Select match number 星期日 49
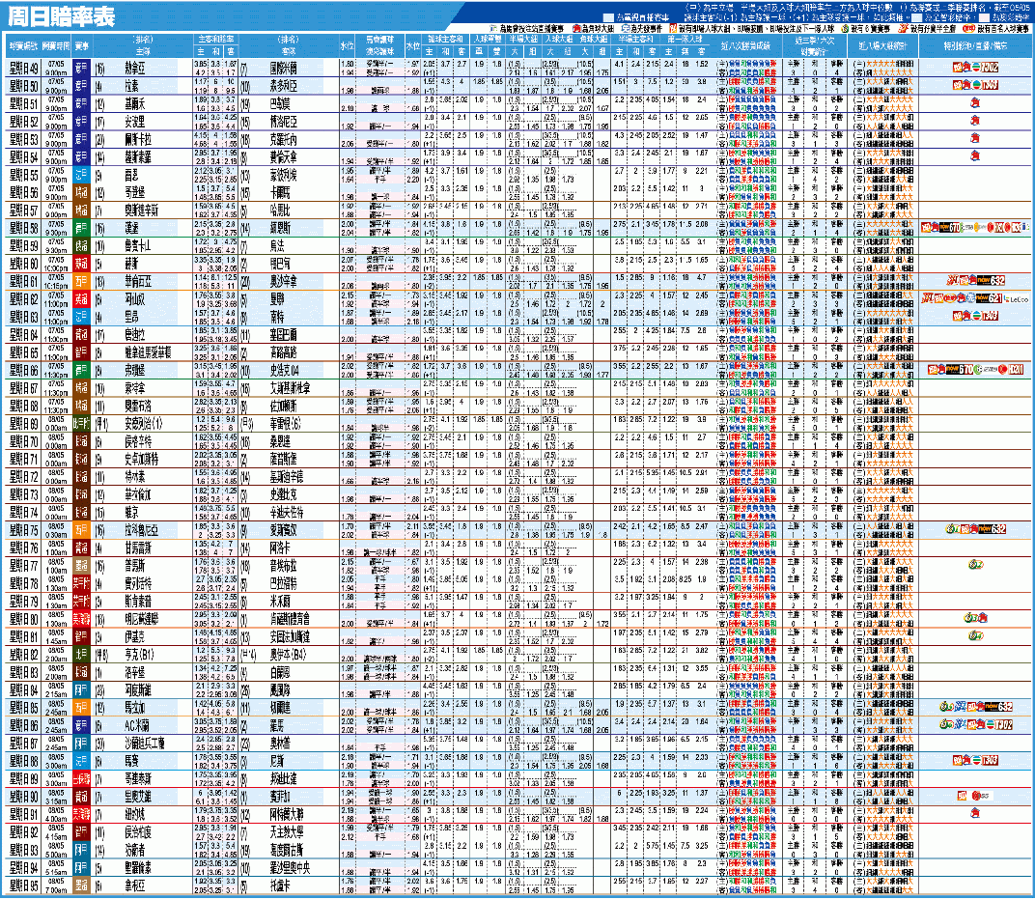The height and width of the screenshot is (899, 1035). [23, 68]
